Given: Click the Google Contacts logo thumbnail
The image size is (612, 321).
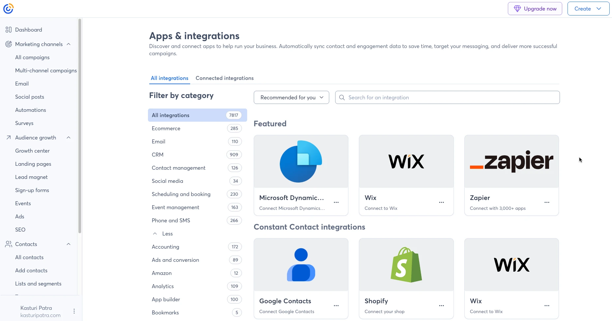Looking at the screenshot, I should coord(301,265).
